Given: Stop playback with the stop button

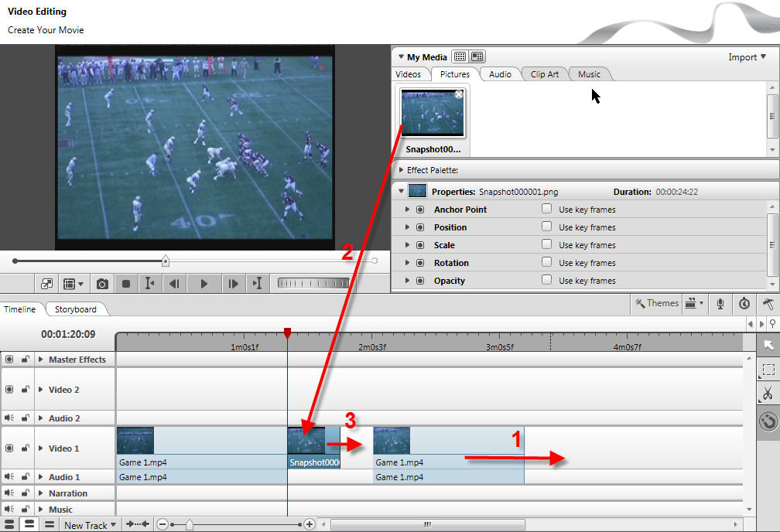Looking at the screenshot, I should (126, 284).
